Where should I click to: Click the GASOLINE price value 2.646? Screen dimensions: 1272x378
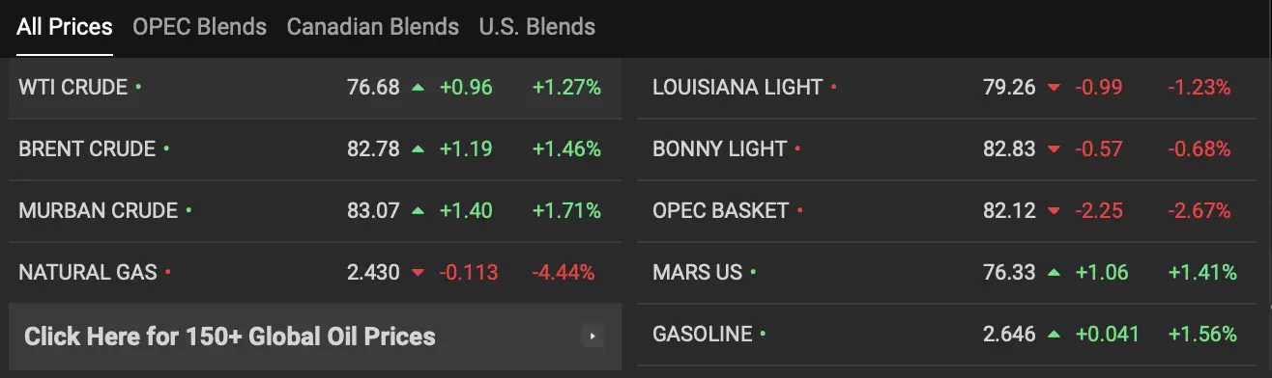coord(1009,335)
